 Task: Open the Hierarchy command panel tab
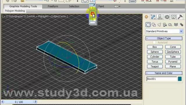(x=160, y=17)
